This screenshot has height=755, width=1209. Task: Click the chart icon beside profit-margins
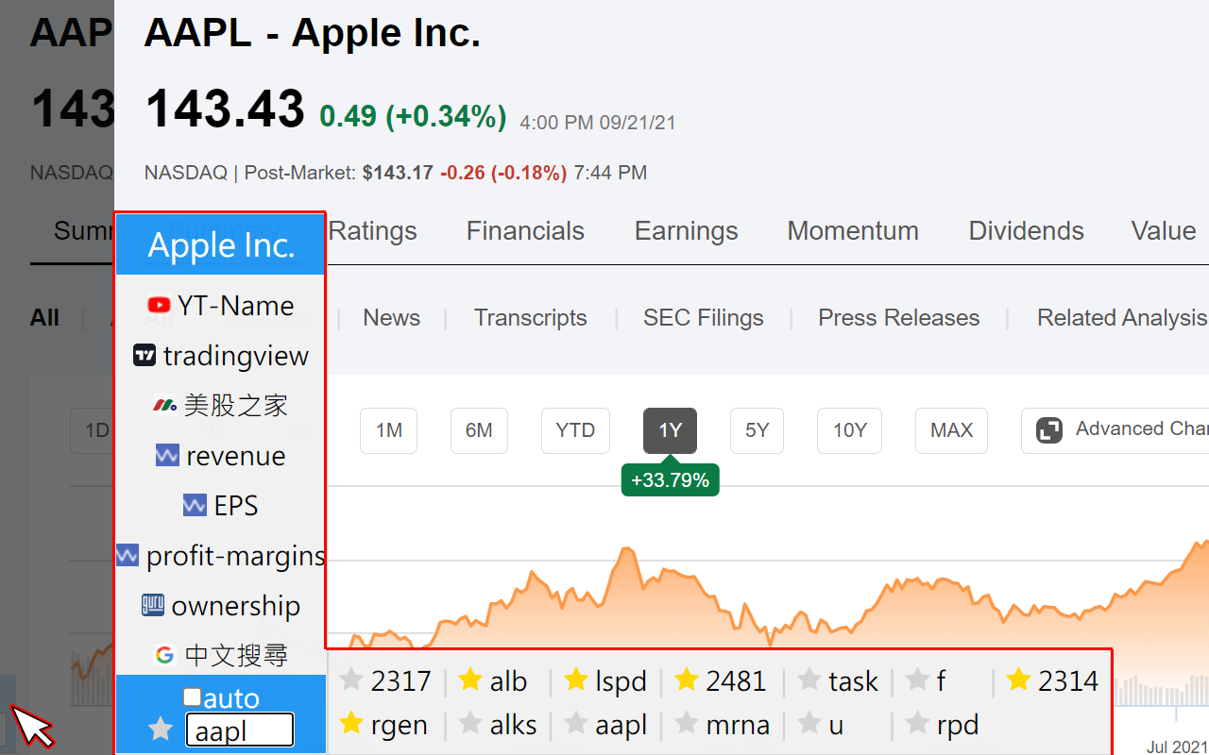(x=128, y=556)
